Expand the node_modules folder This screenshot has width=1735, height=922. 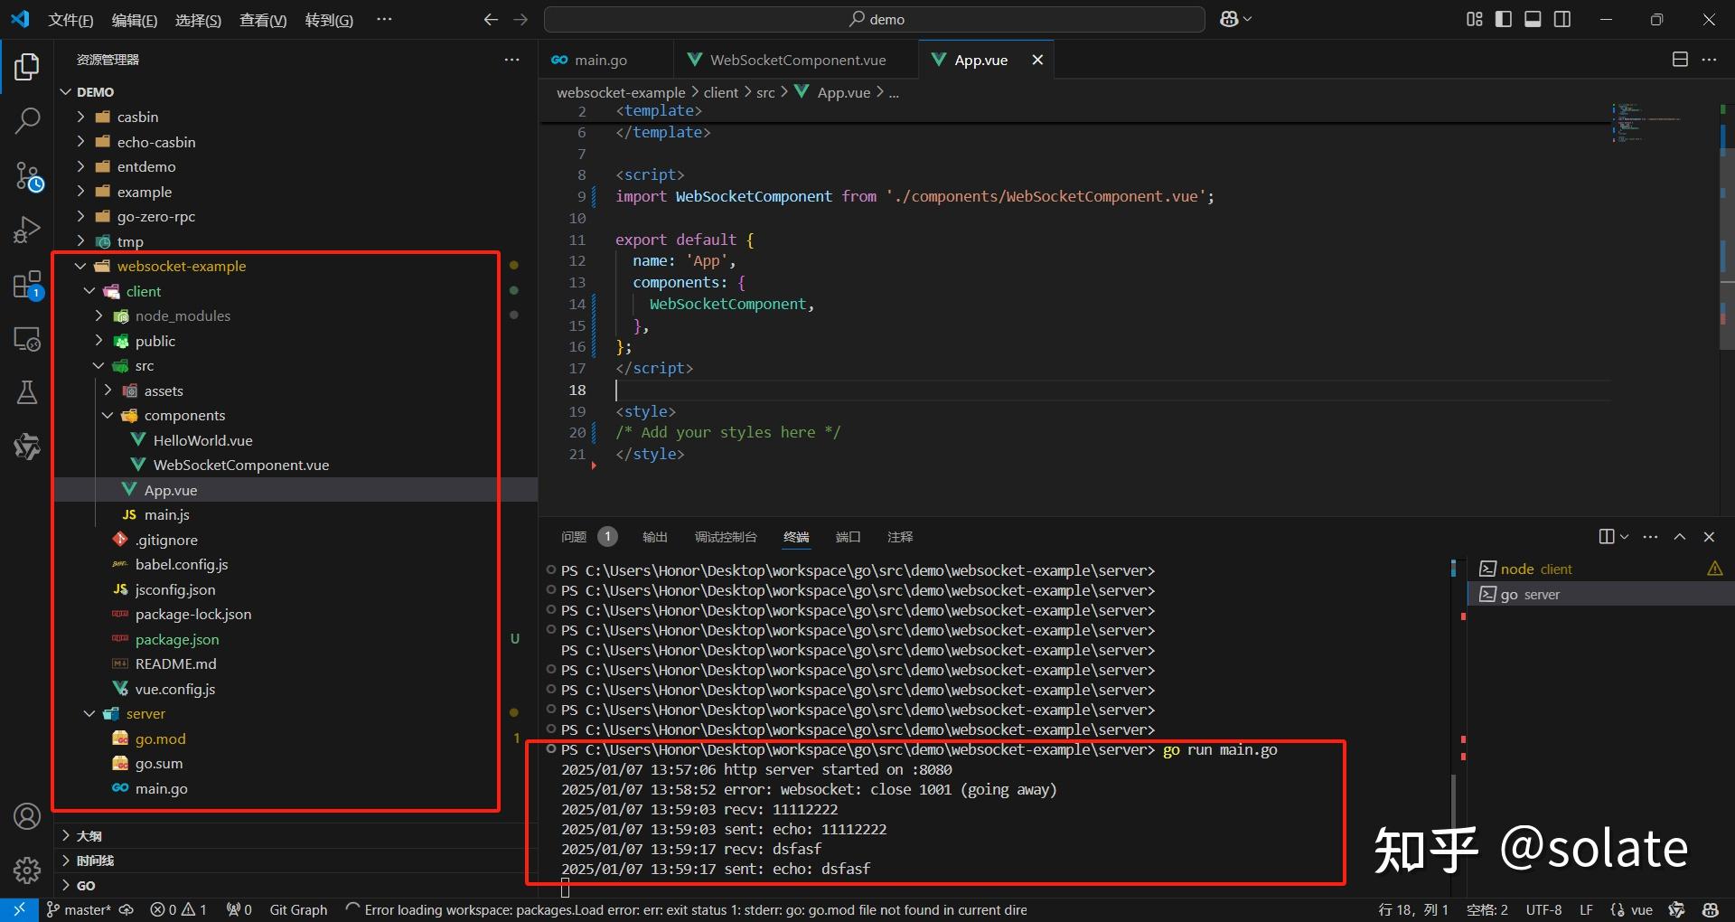coord(98,315)
